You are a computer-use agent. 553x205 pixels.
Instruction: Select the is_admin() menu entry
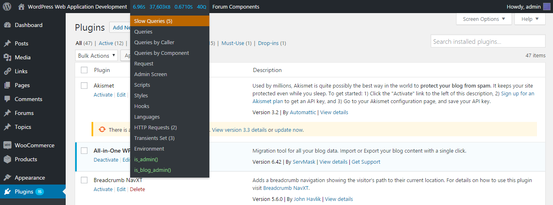pyautogui.click(x=170, y=159)
